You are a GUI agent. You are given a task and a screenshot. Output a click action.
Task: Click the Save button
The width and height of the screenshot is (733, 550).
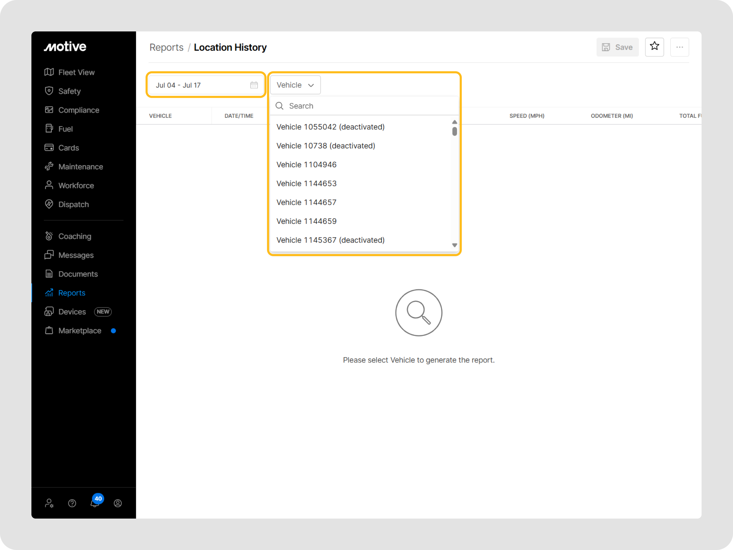coord(617,47)
